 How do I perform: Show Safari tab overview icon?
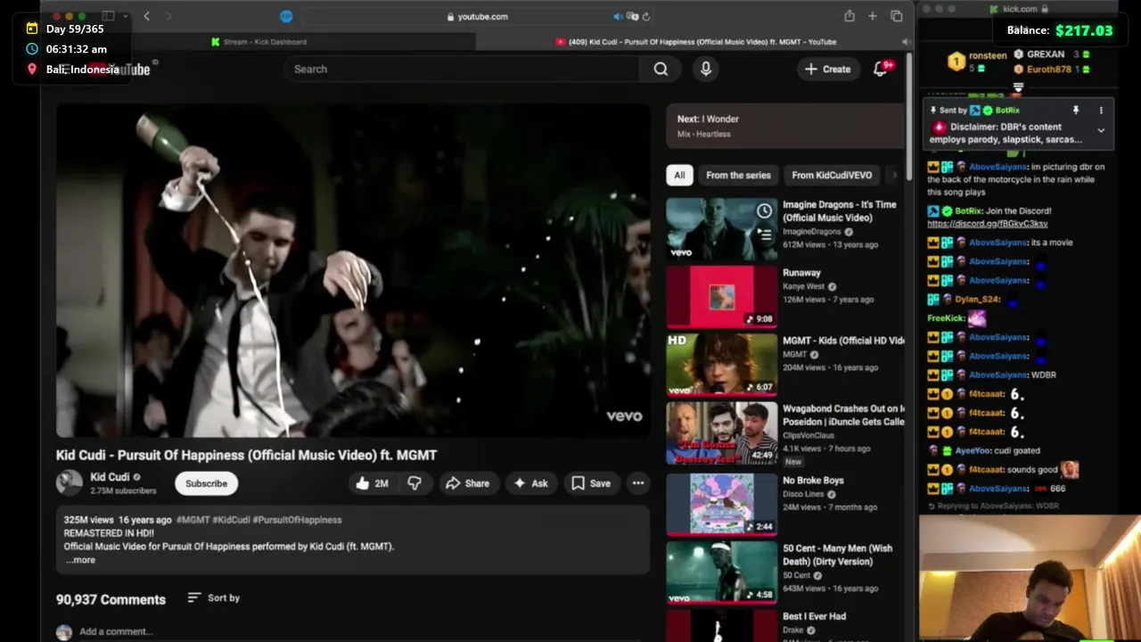coord(897,16)
